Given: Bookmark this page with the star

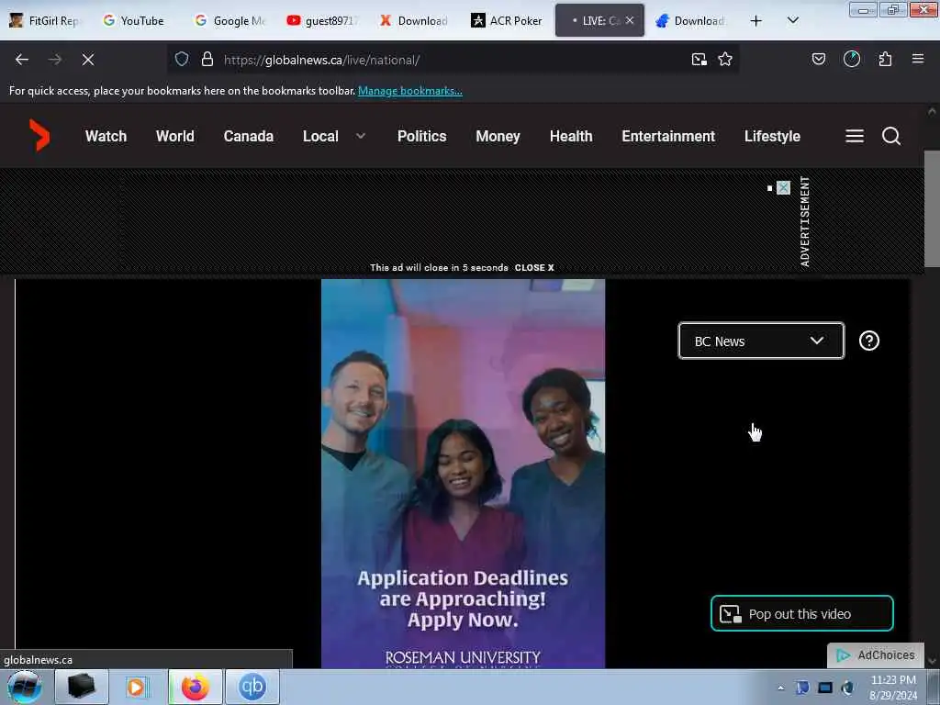Looking at the screenshot, I should pos(725,59).
